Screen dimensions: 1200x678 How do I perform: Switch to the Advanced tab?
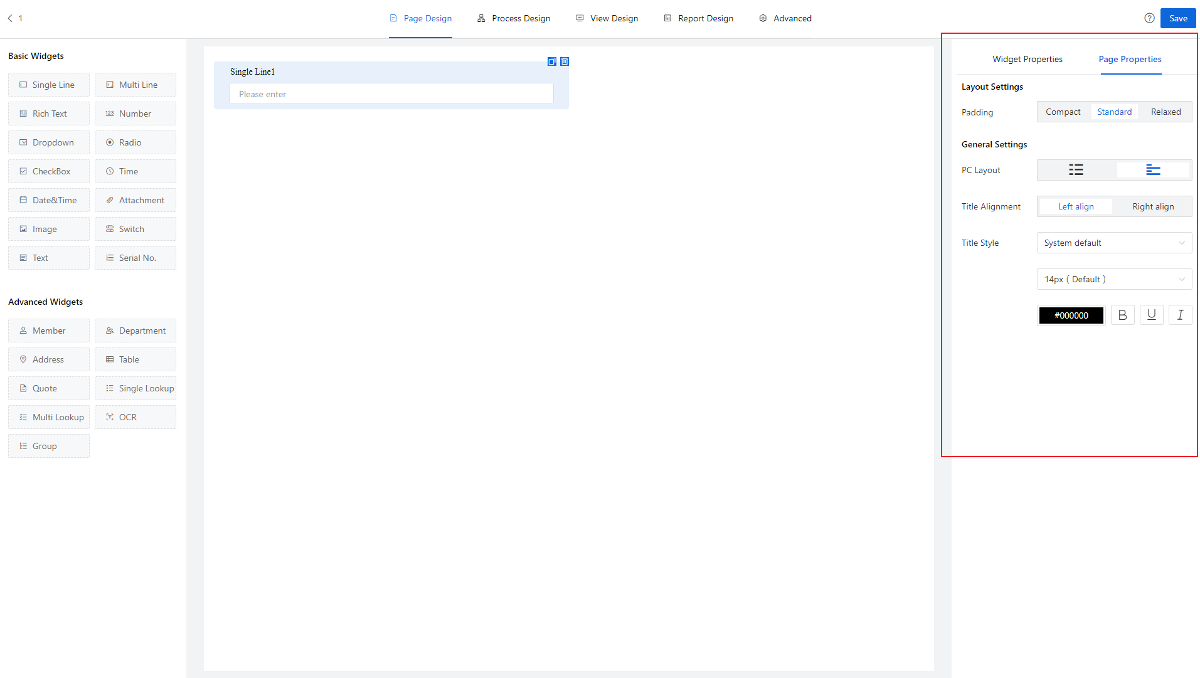pos(785,18)
